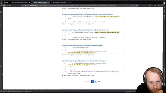
Task: Open Favorites tool window in Android Studio
Action: tap(1, 84)
